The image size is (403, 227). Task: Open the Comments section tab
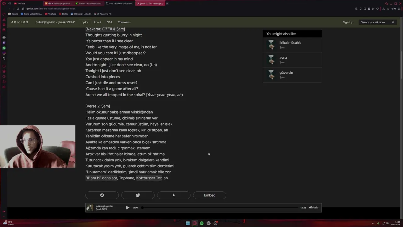(x=124, y=22)
